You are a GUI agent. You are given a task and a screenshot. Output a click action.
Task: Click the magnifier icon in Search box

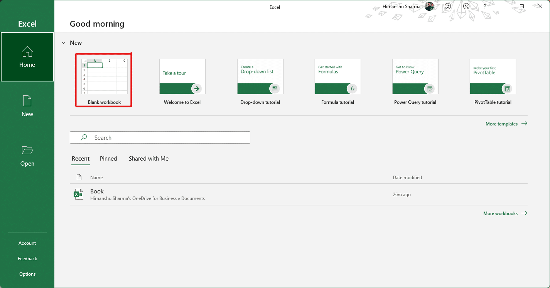coord(84,137)
